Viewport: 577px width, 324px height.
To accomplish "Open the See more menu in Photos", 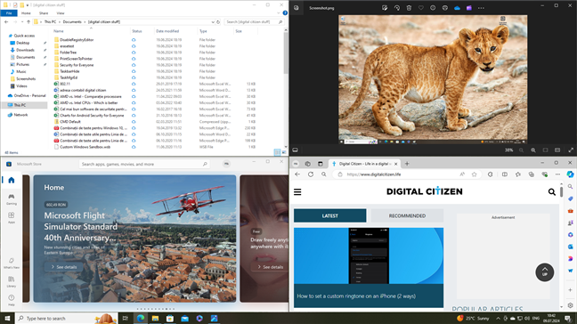I will tap(481, 8).
